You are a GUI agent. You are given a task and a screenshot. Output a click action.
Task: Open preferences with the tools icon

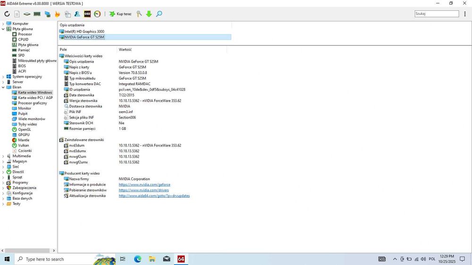point(139,14)
